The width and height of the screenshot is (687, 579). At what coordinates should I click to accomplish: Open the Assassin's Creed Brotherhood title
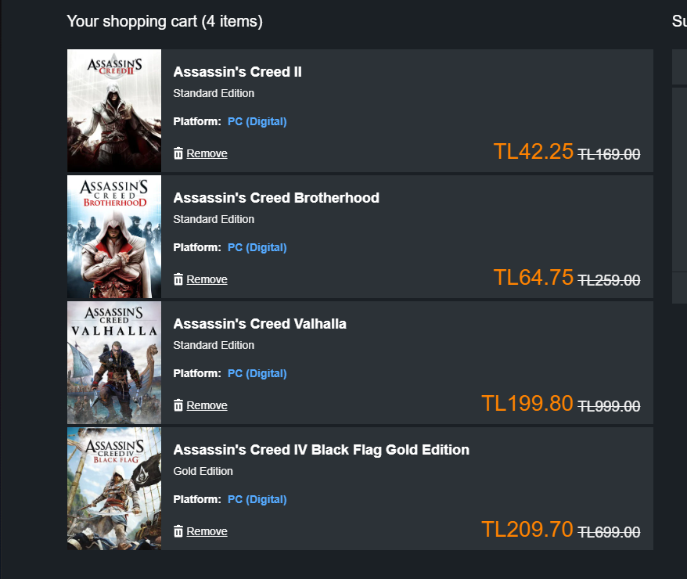pos(276,198)
